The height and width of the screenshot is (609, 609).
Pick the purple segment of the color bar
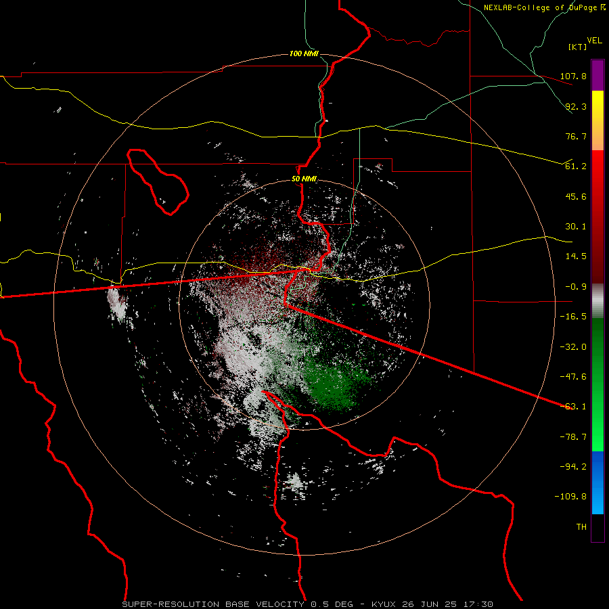(597, 75)
